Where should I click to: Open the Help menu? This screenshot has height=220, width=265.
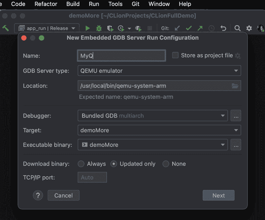pos(185,4)
